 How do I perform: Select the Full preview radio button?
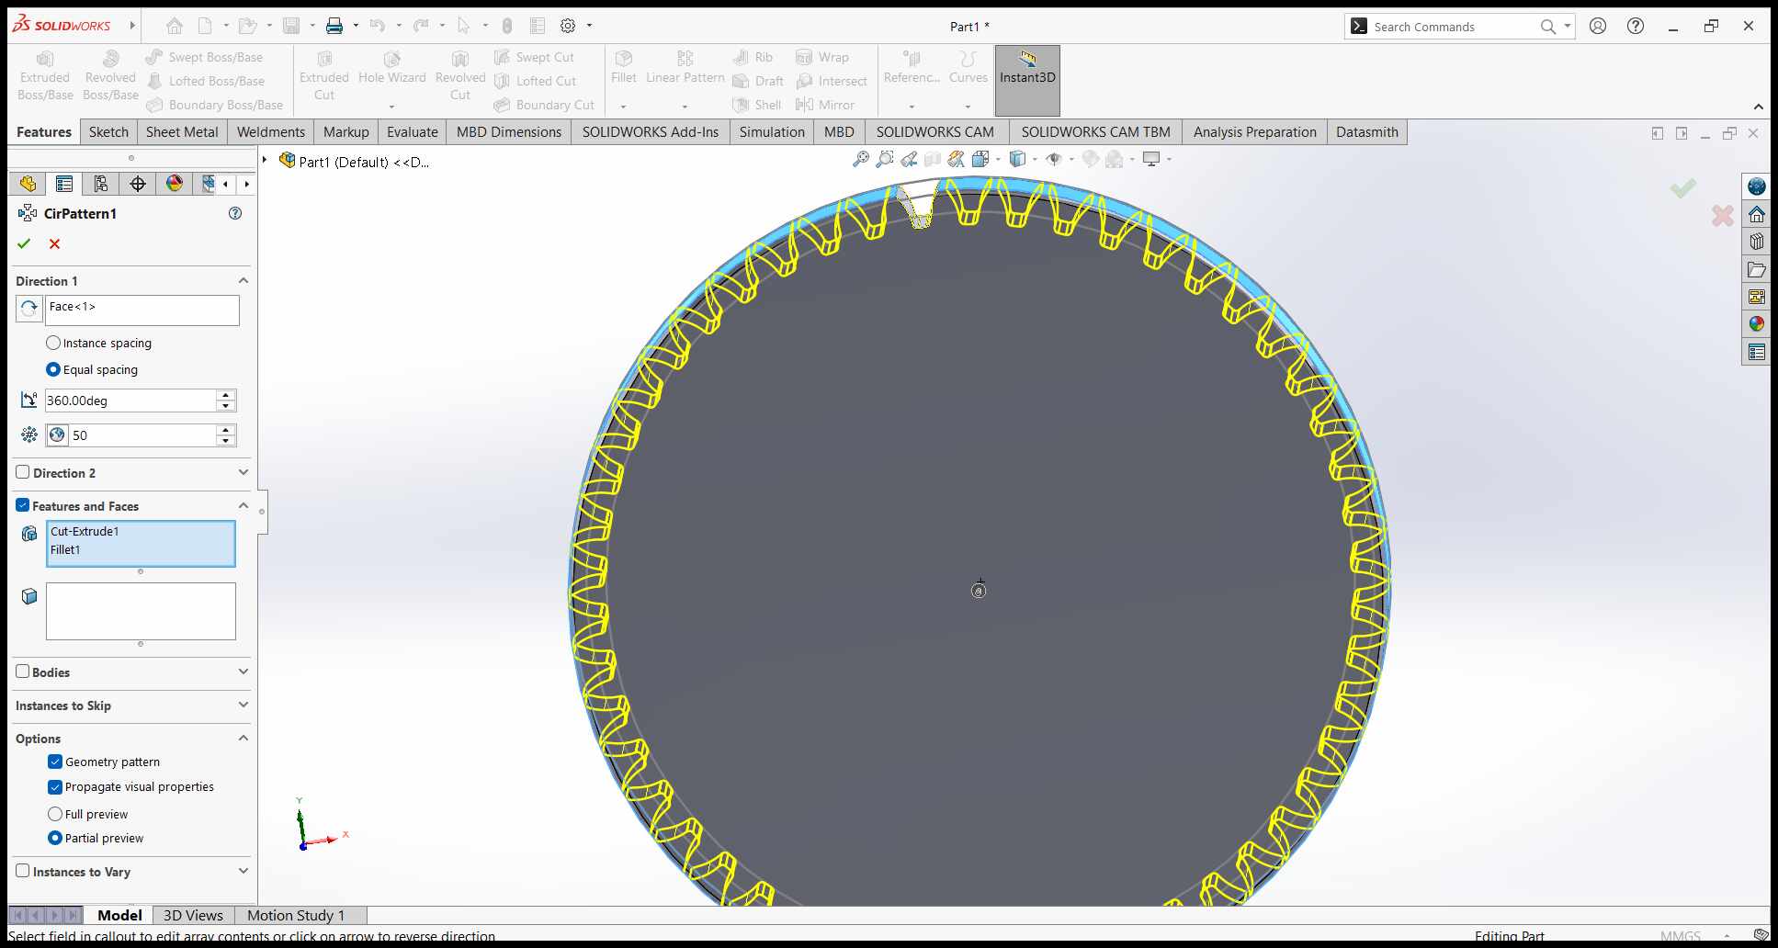point(55,814)
